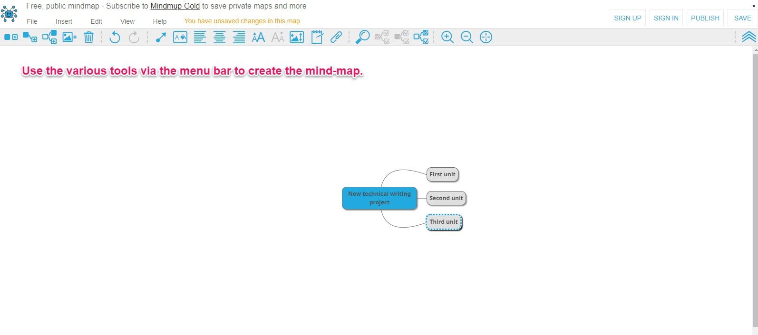
Task: Select the 'First unit' node
Action: tap(442, 174)
